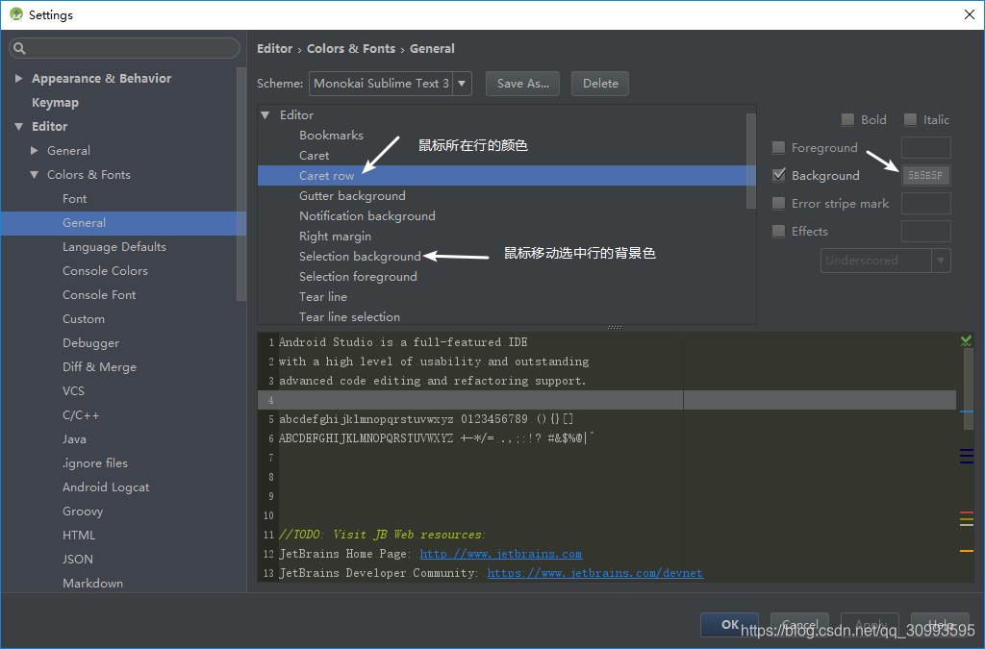Click the search magnifier icon in settings
Viewport: 985px width, 649px height.
point(19,48)
